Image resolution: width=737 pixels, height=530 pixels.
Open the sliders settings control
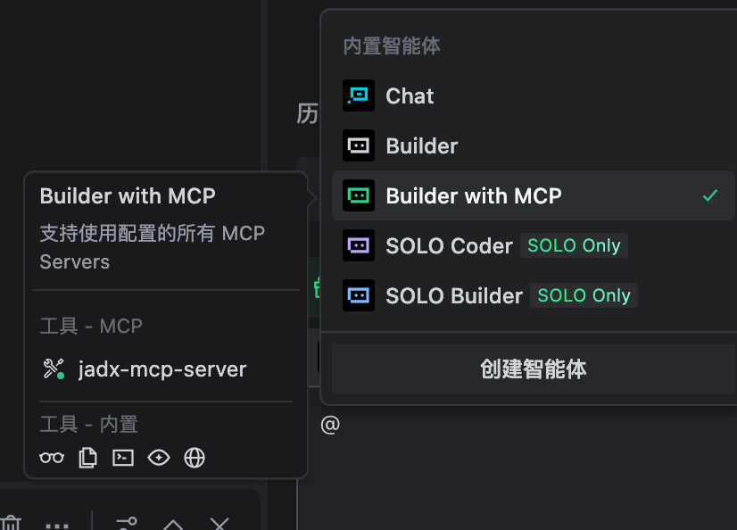[x=127, y=524]
